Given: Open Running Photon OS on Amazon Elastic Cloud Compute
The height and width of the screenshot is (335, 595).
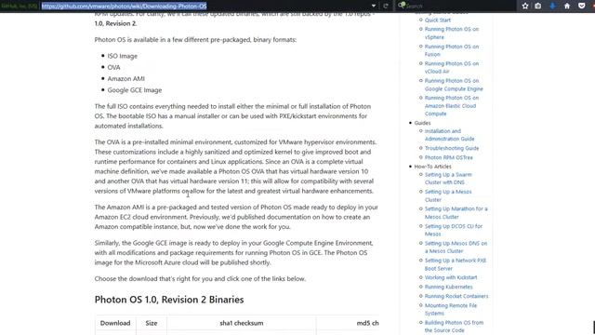Looking at the screenshot, I should point(452,105).
